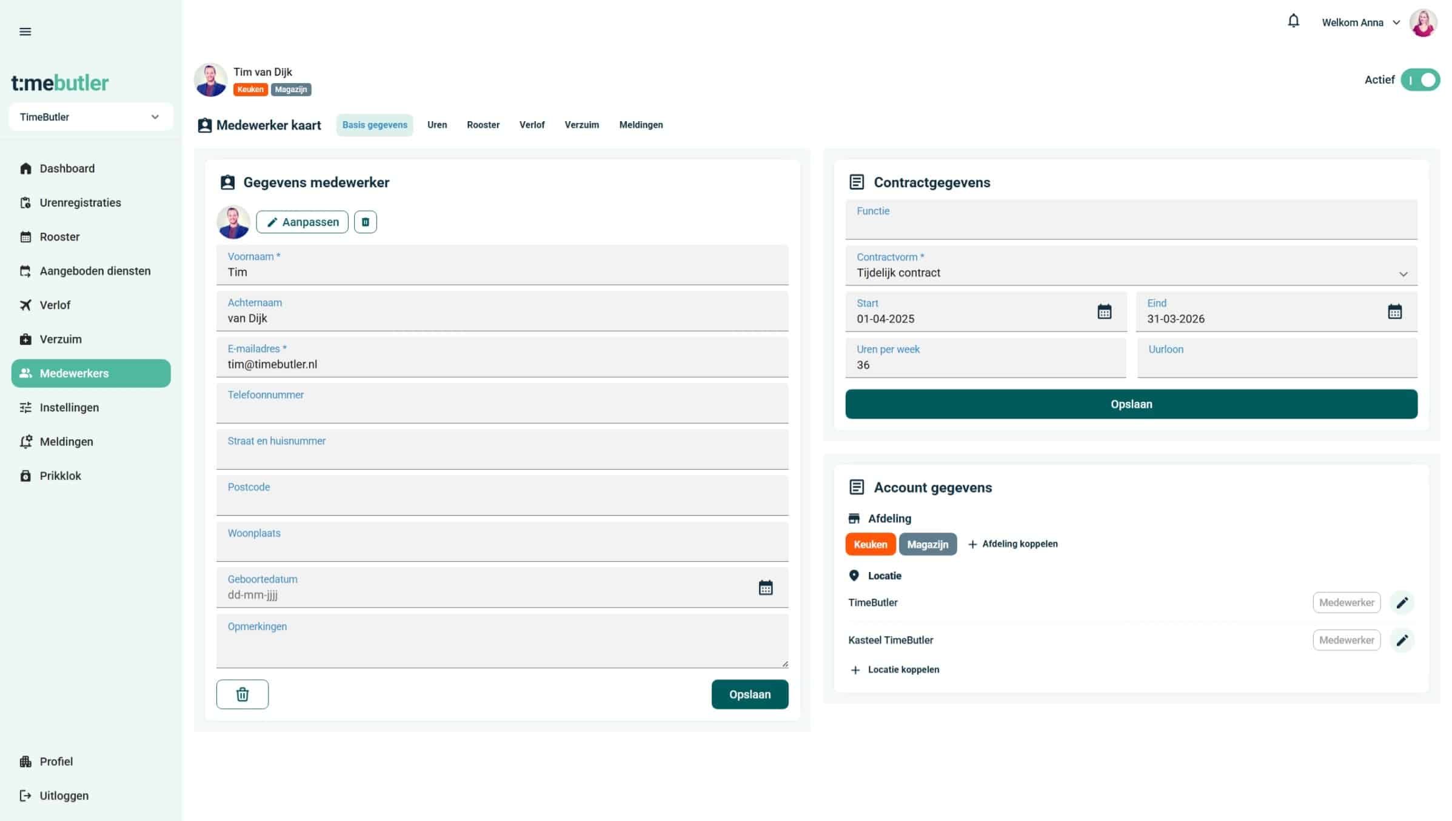The width and height of the screenshot is (1452, 821).
Task: Open the hamburger menu icon
Action: point(25,32)
